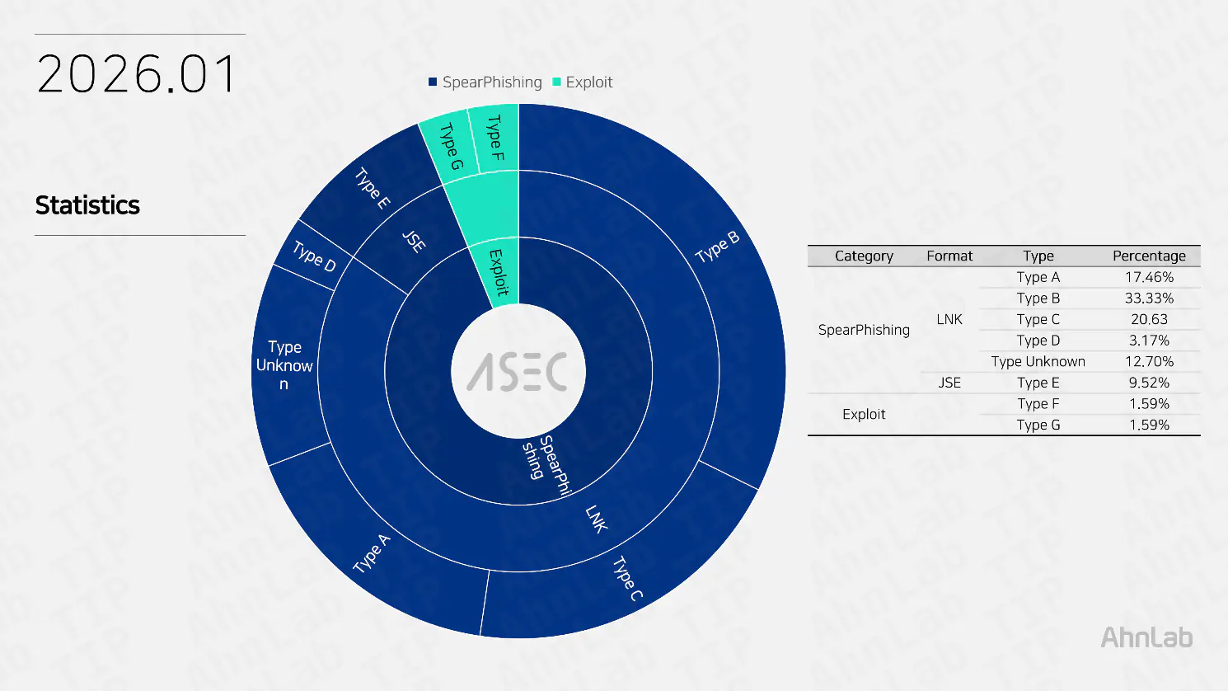Click the Type G teal segment

(451, 146)
